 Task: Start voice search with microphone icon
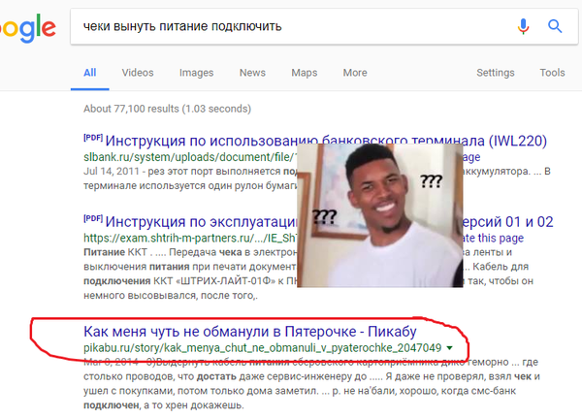click(525, 26)
